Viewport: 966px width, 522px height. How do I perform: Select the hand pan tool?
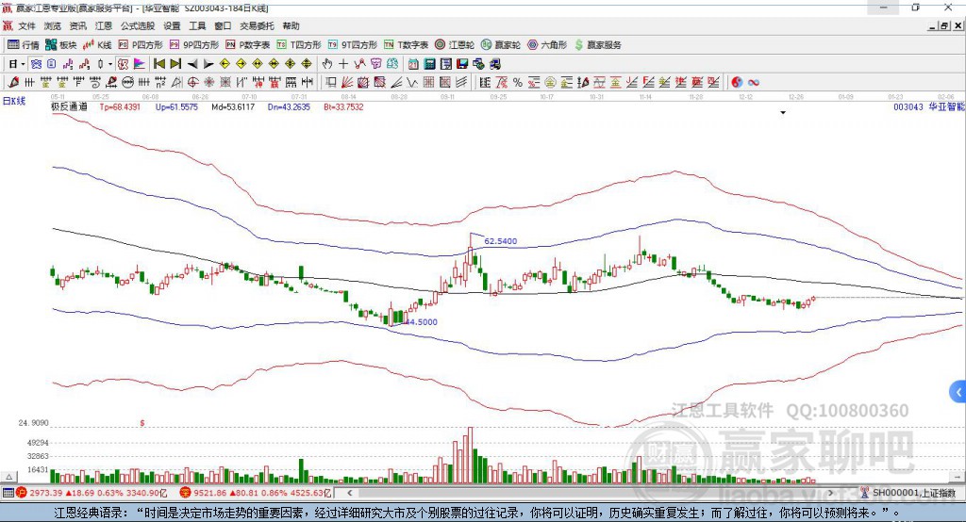click(327, 63)
